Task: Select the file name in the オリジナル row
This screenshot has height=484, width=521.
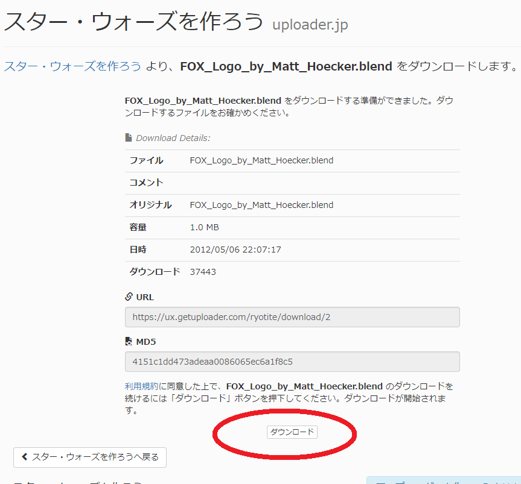Action: tap(261, 205)
